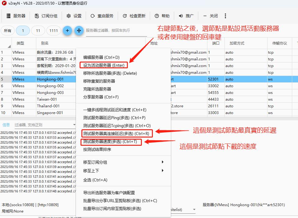Focus the 服务器过滤器 server filter field
Screen dimensions: 298x218
pyautogui.click(x=116, y=30)
